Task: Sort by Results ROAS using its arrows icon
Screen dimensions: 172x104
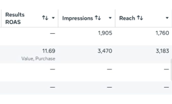Action: 45,18
